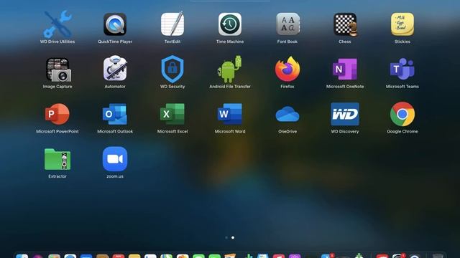
Task: Open Stickies notes app
Action: [x=402, y=24]
